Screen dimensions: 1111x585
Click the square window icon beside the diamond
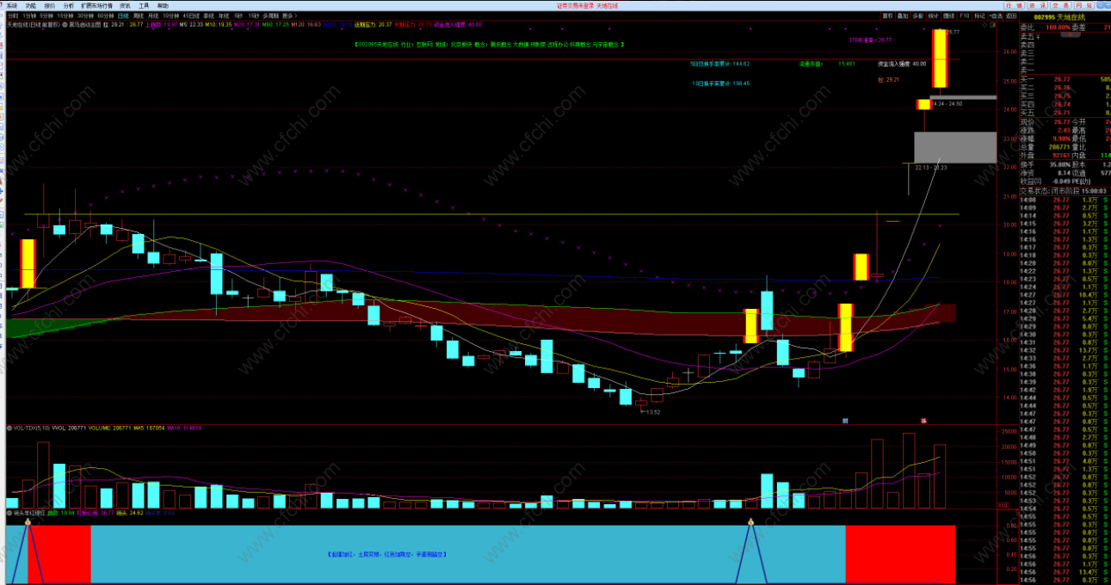pos(993,25)
